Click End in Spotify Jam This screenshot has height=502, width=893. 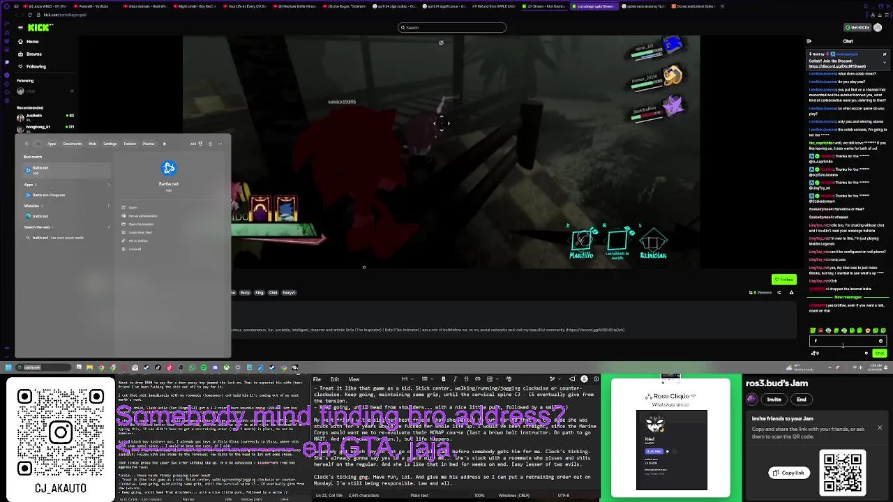point(802,400)
